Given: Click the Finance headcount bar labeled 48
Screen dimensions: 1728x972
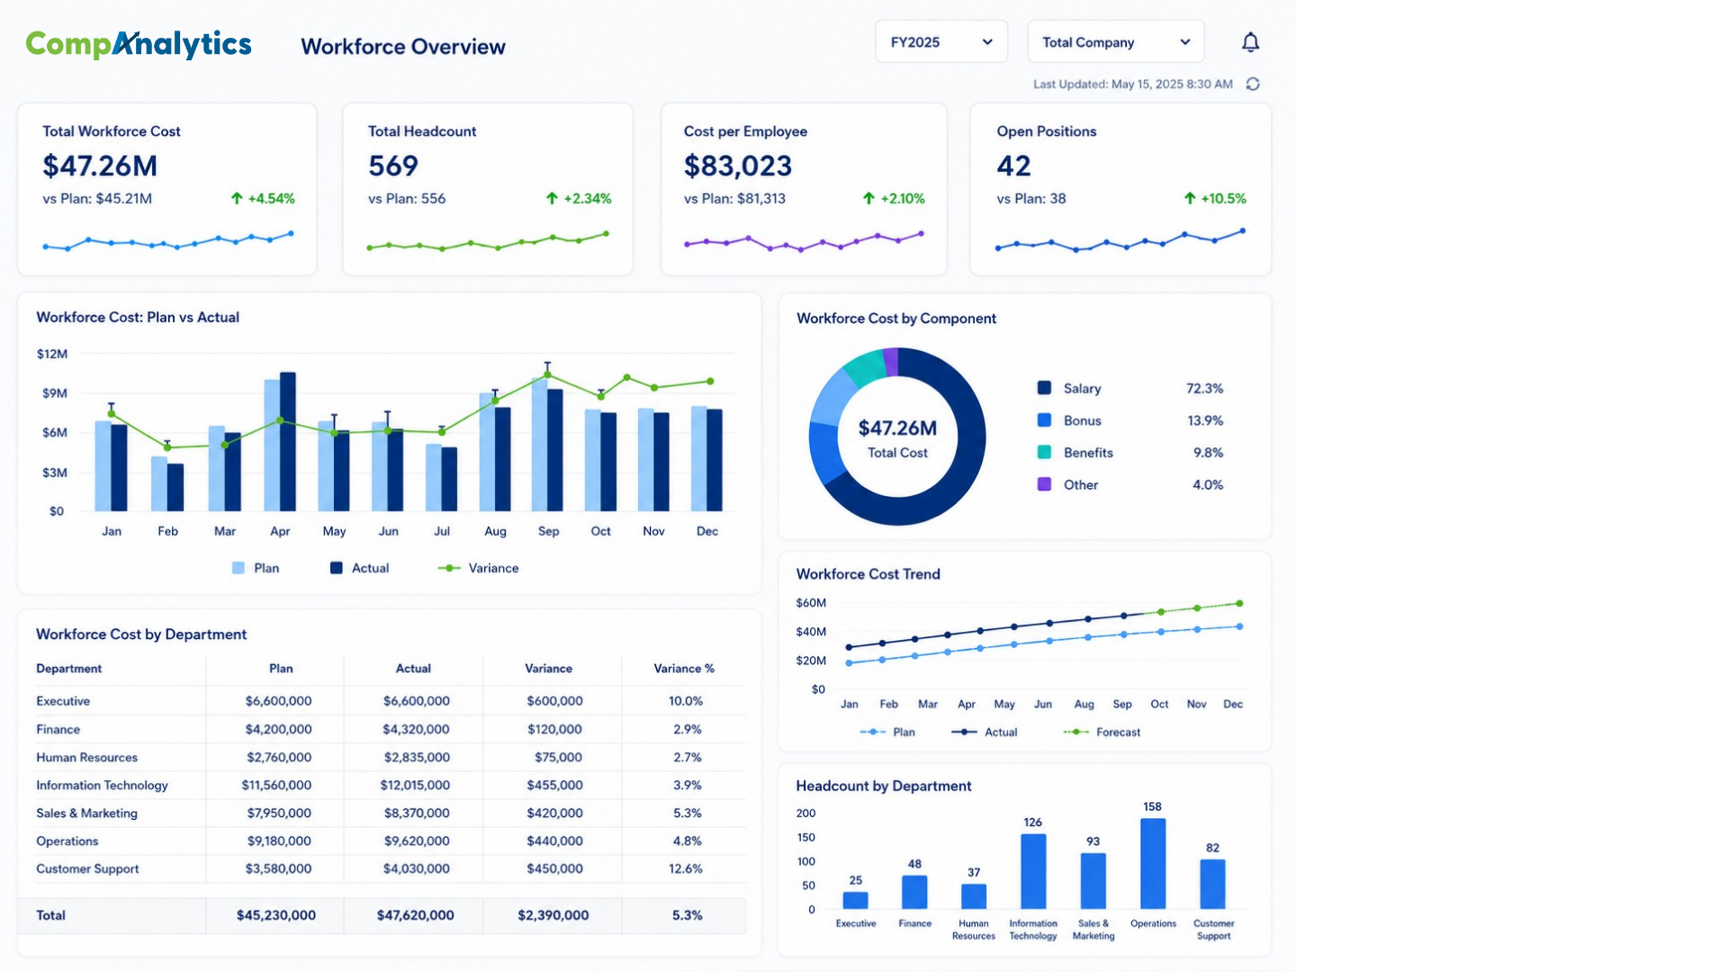Looking at the screenshot, I should tap(914, 892).
